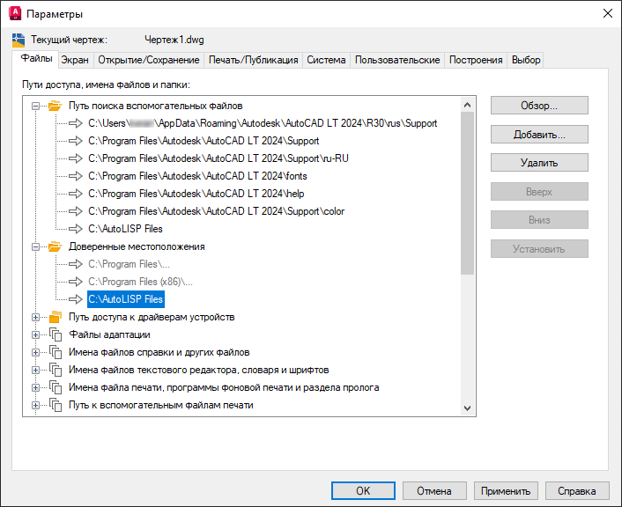
Task: Expand Путь к вспомогательным файлам печати
Action: (x=36, y=405)
